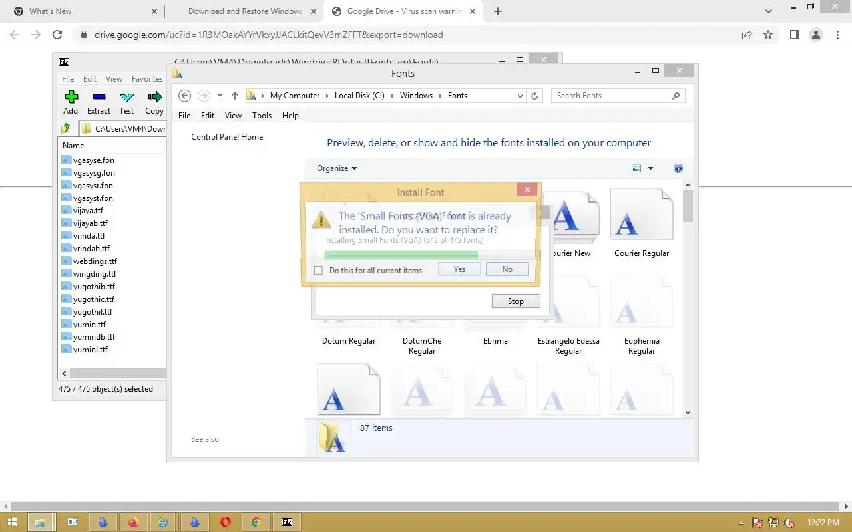
Task: Open Fonts Help menu
Action: 290,116
